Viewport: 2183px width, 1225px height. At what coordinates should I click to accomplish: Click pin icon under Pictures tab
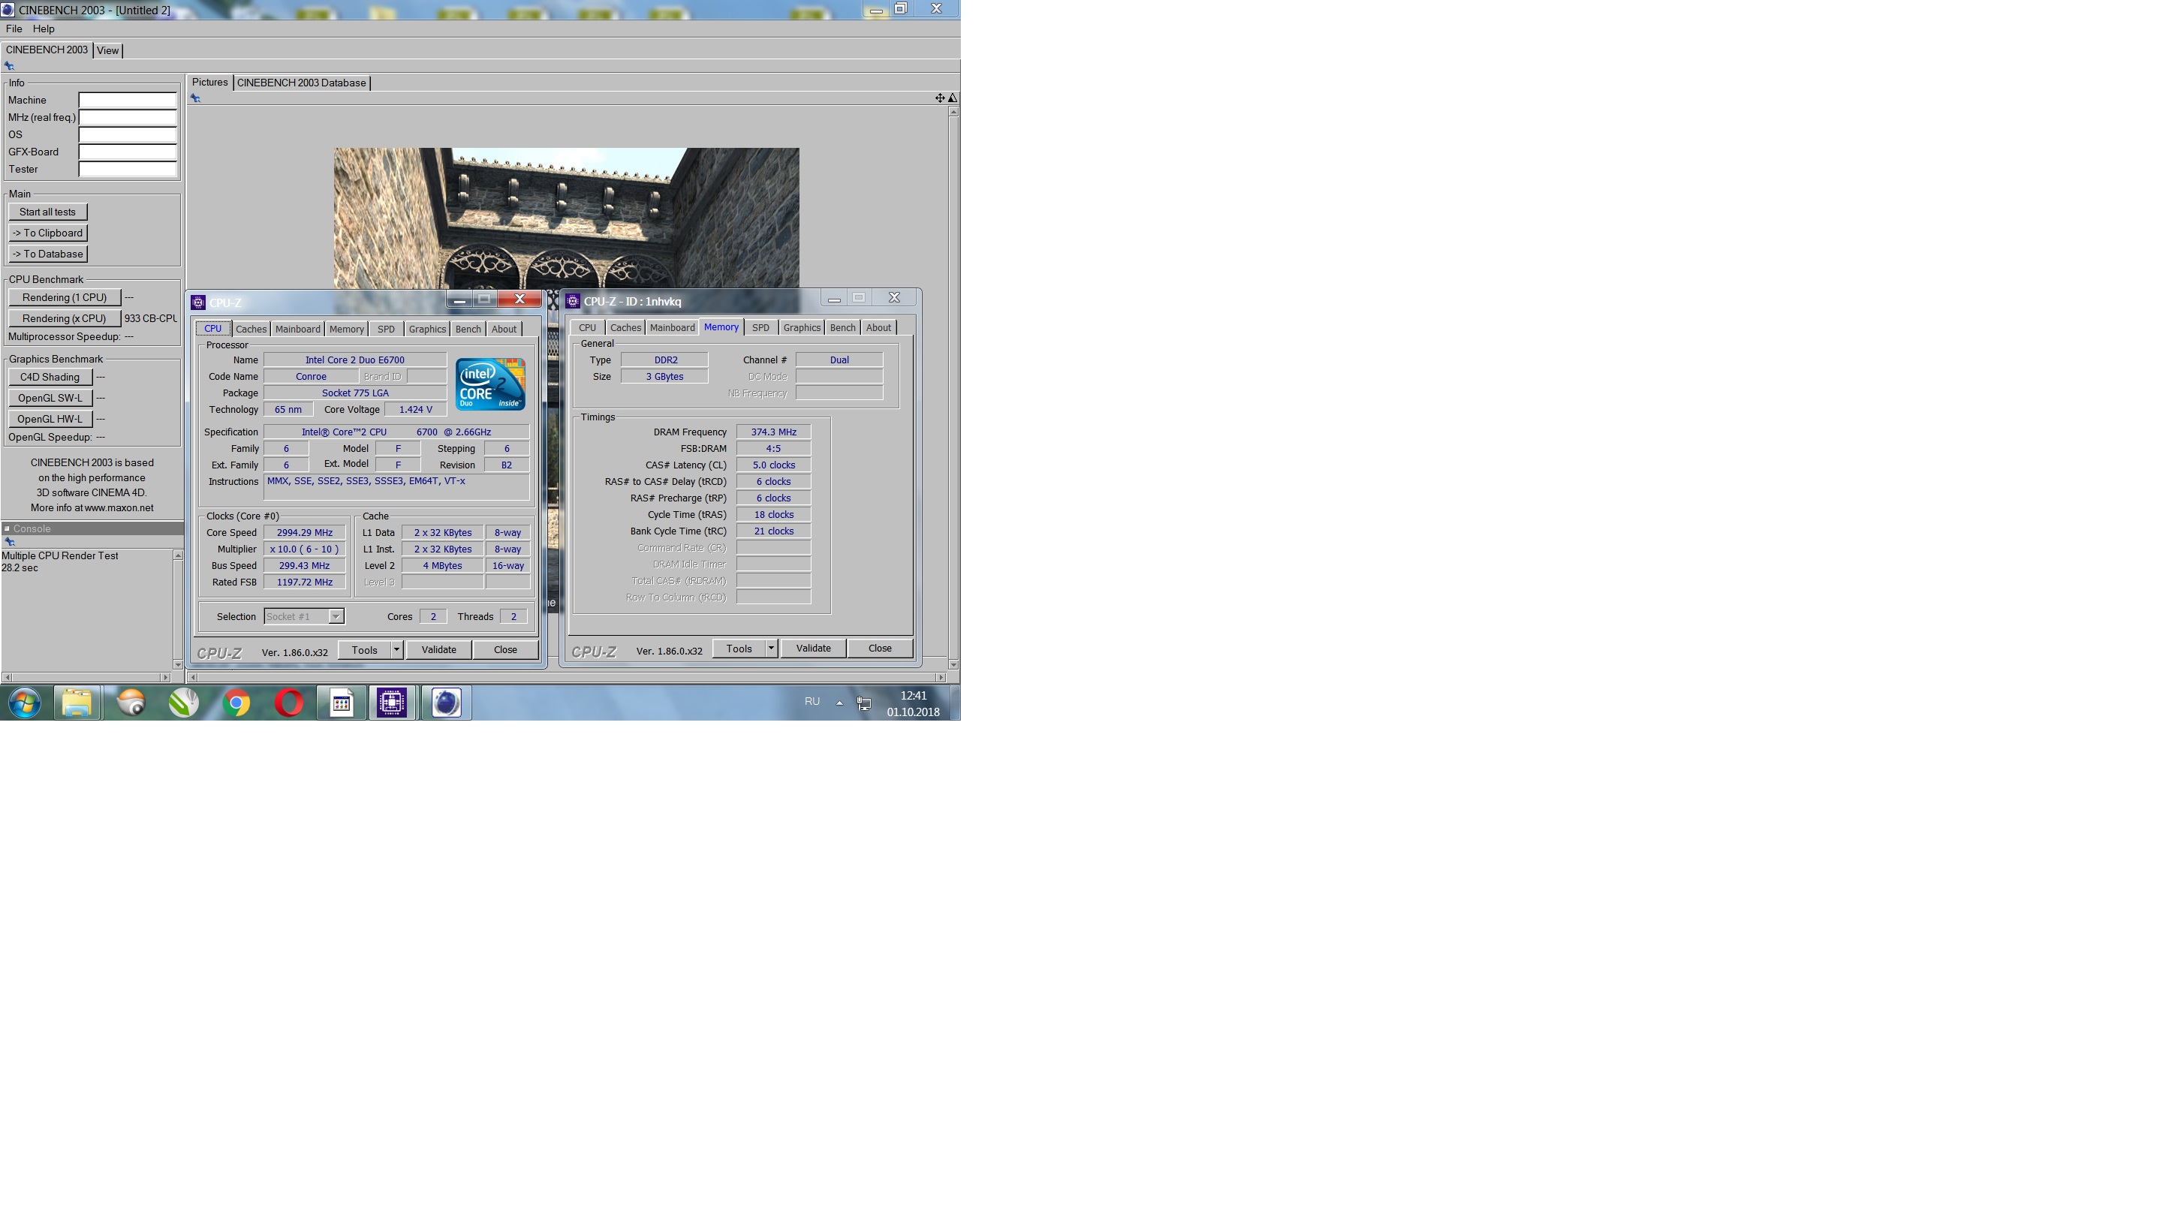point(196,98)
